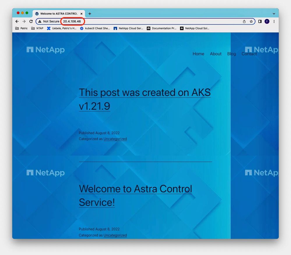The image size is (291, 255).
Task: Open the Patric bookmarks folder
Action: click(21, 28)
